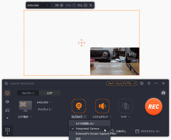
Task: Open settings hexagon gear icon
Action: click(142, 83)
